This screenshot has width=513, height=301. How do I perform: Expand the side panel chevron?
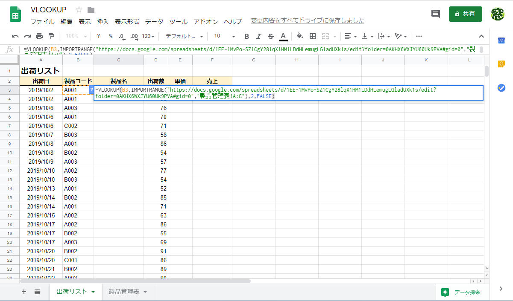tap(501, 289)
